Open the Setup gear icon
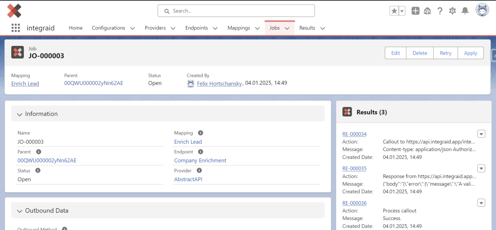 point(453,11)
